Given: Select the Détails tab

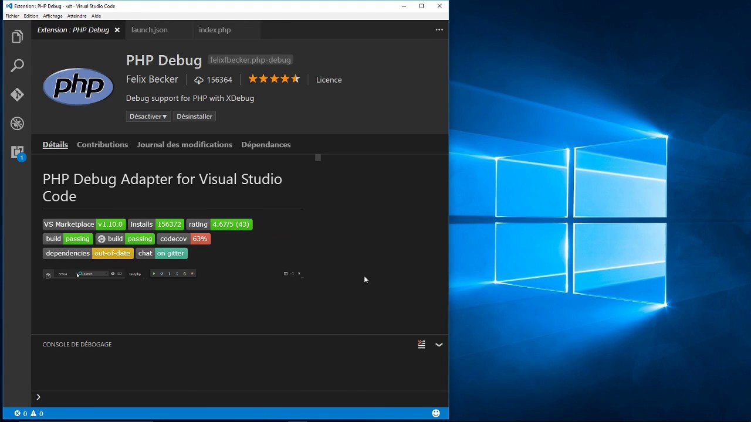Looking at the screenshot, I should tap(55, 145).
